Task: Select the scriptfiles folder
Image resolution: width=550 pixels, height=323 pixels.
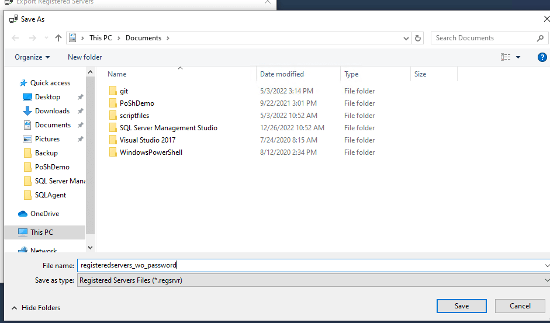Action: (x=134, y=116)
